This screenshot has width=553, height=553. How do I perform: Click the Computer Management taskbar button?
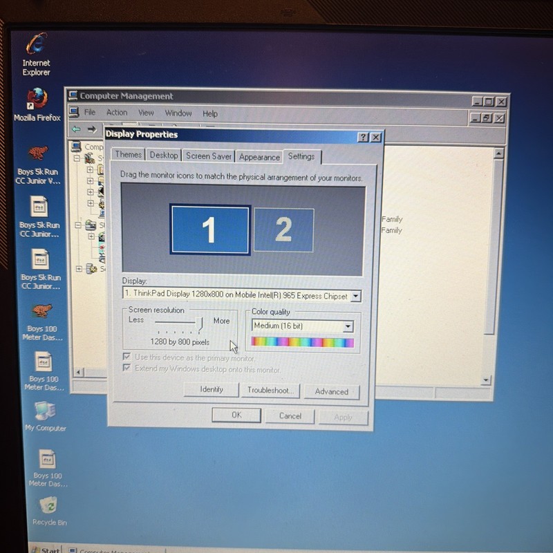tap(116, 550)
